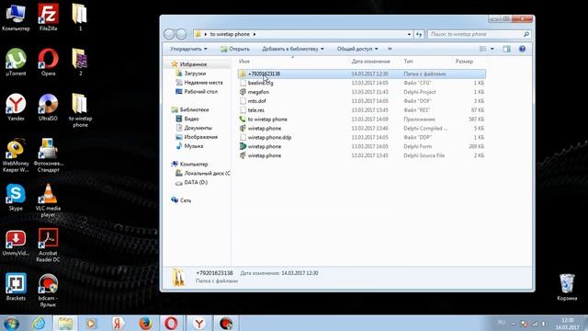Open the FileZilla desktop shortcut
Viewport: 588px width, 331px height.
click(x=48, y=17)
